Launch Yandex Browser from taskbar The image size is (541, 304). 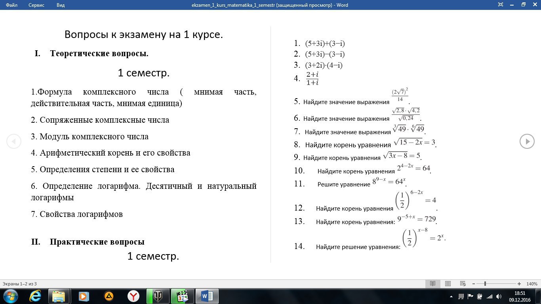click(x=133, y=296)
